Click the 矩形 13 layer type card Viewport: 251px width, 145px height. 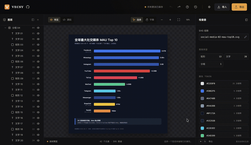[211, 57]
